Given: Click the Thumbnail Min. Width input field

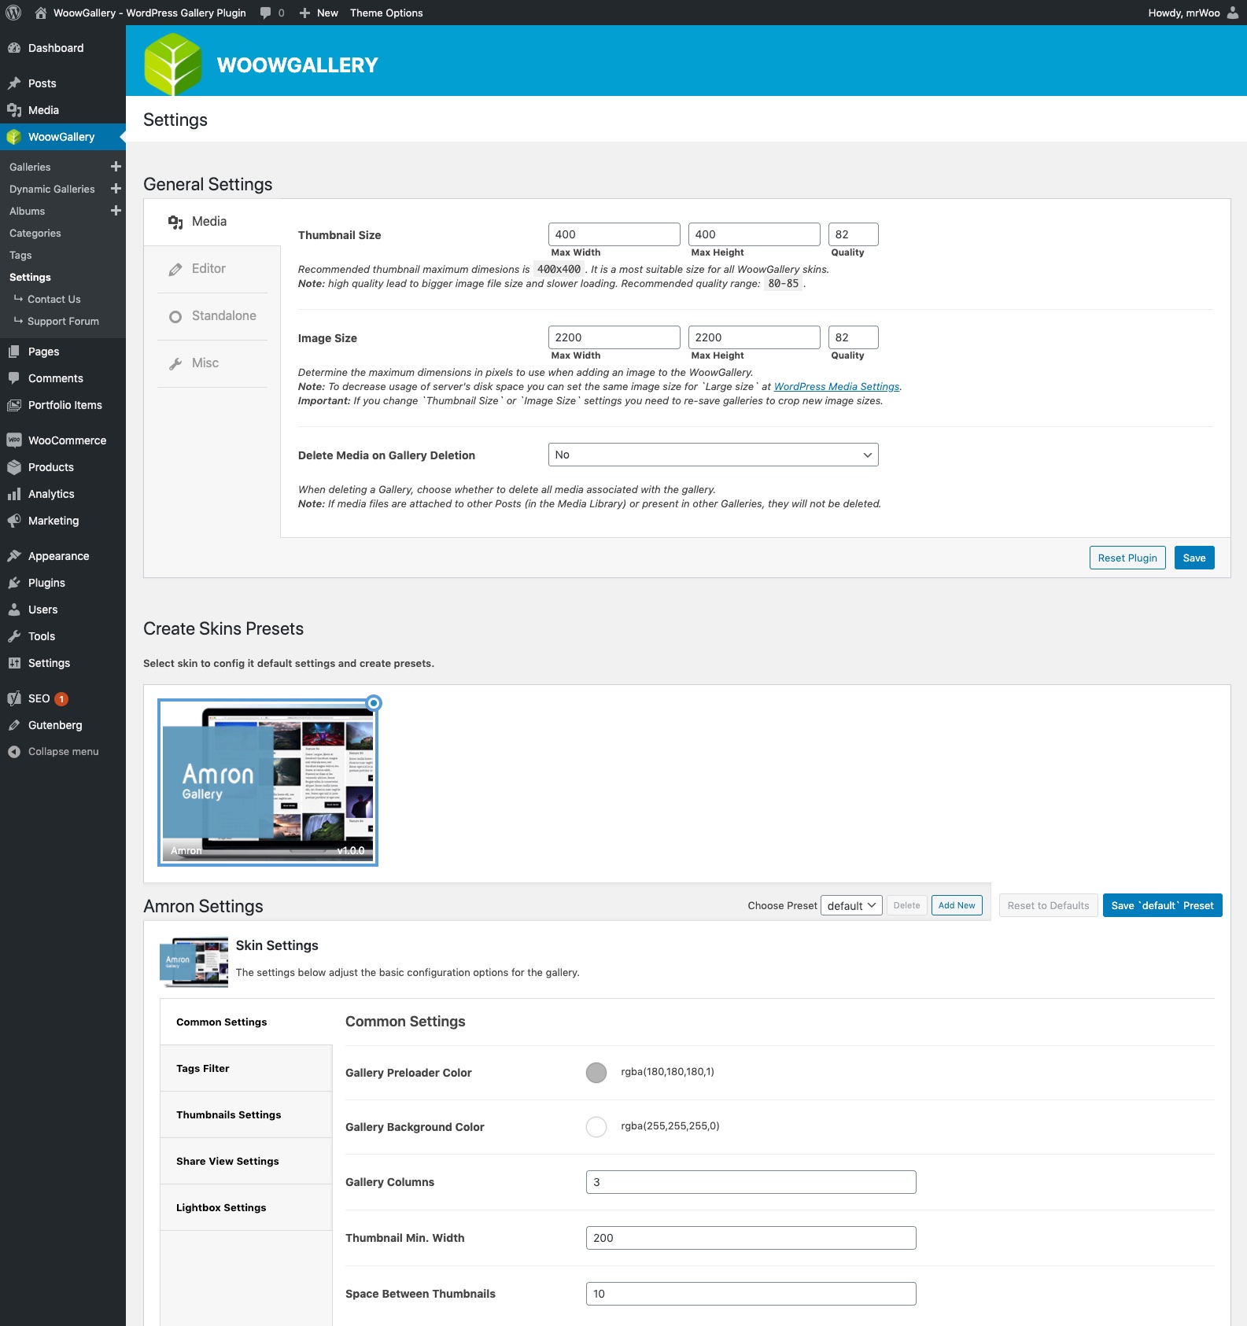Looking at the screenshot, I should pos(751,1238).
